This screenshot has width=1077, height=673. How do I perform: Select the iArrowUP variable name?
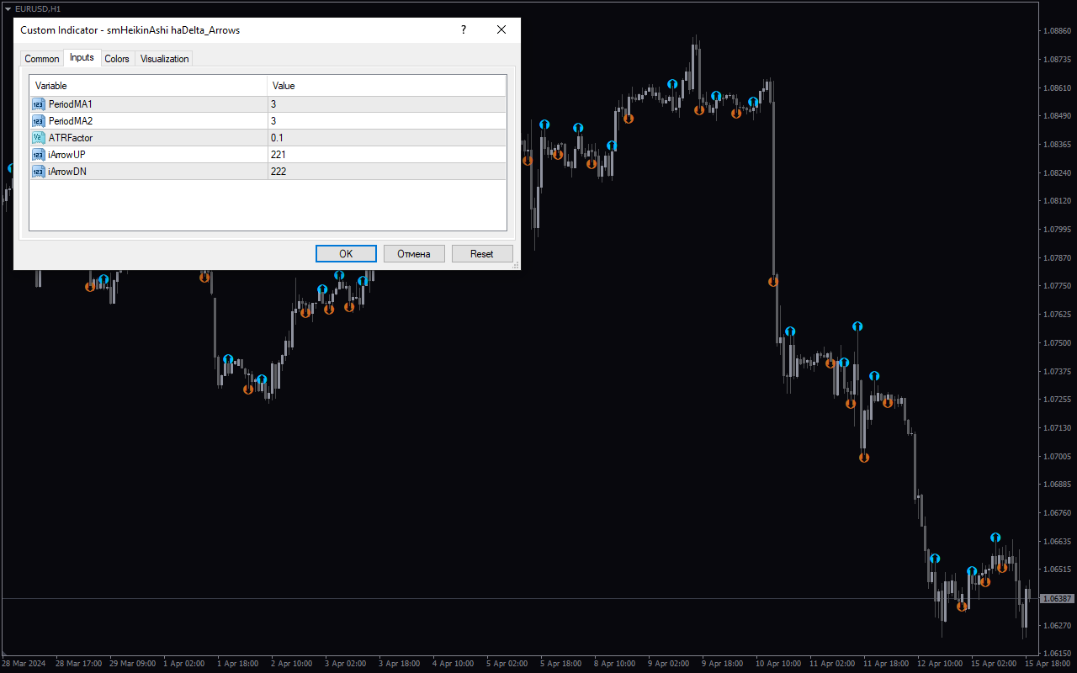click(x=67, y=155)
